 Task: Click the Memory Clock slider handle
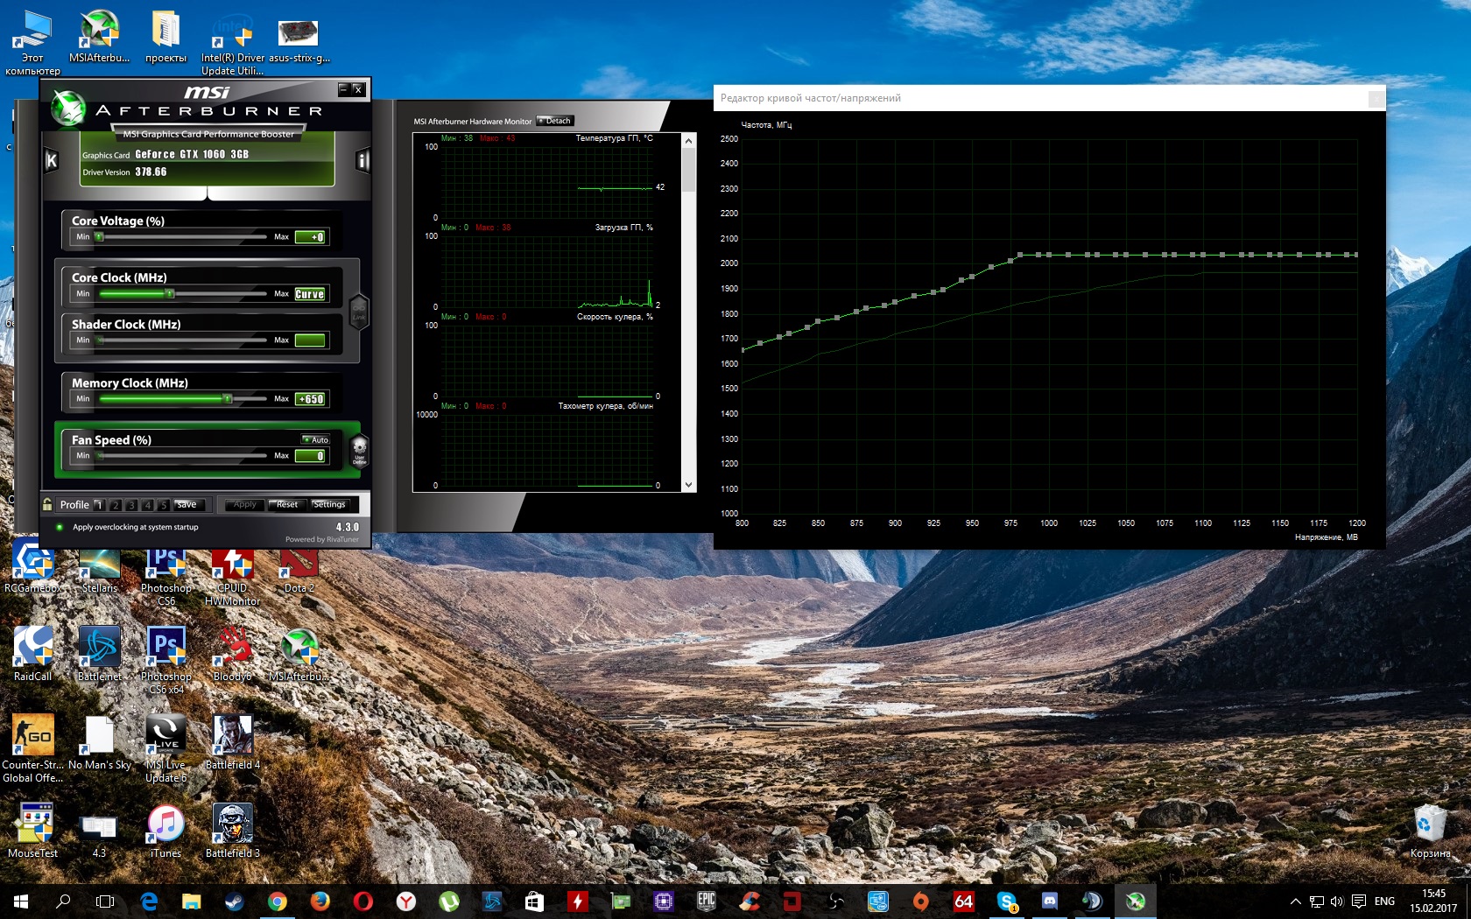[228, 398]
